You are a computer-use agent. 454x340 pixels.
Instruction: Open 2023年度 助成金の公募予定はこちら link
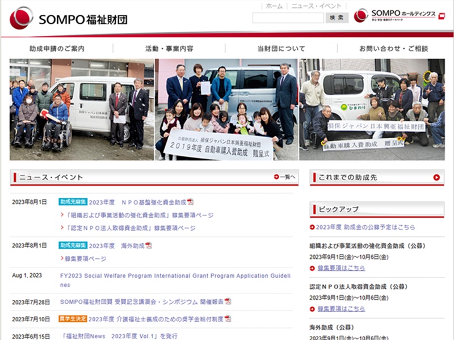(x=365, y=227)
